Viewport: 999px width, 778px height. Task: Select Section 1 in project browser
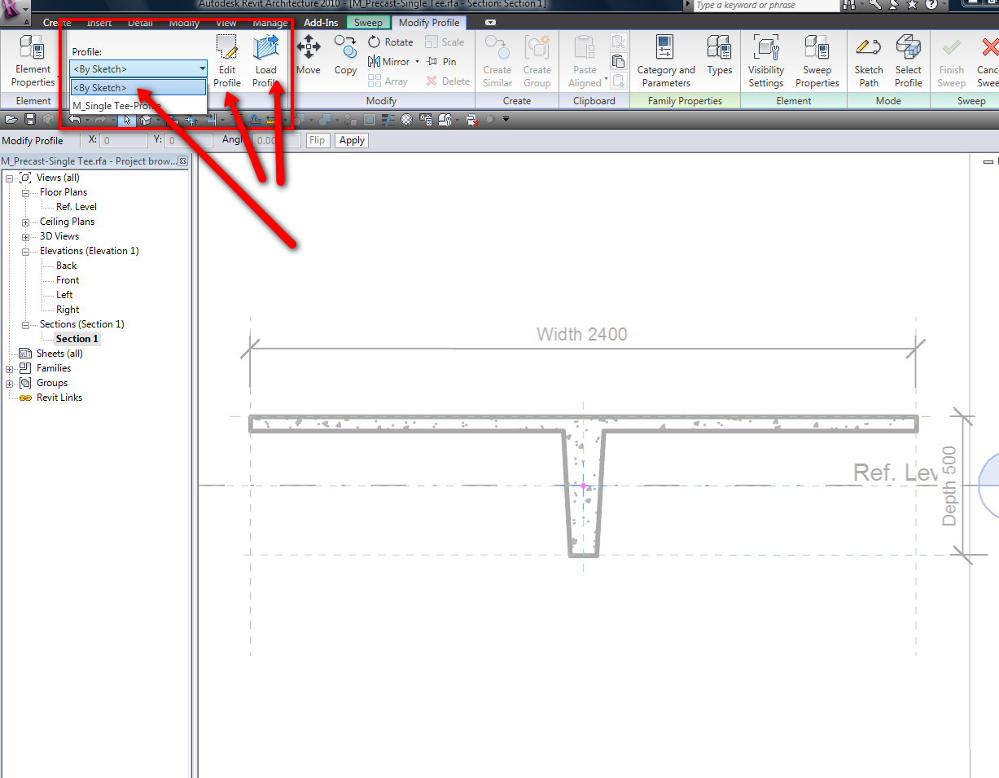coord(77,339)
